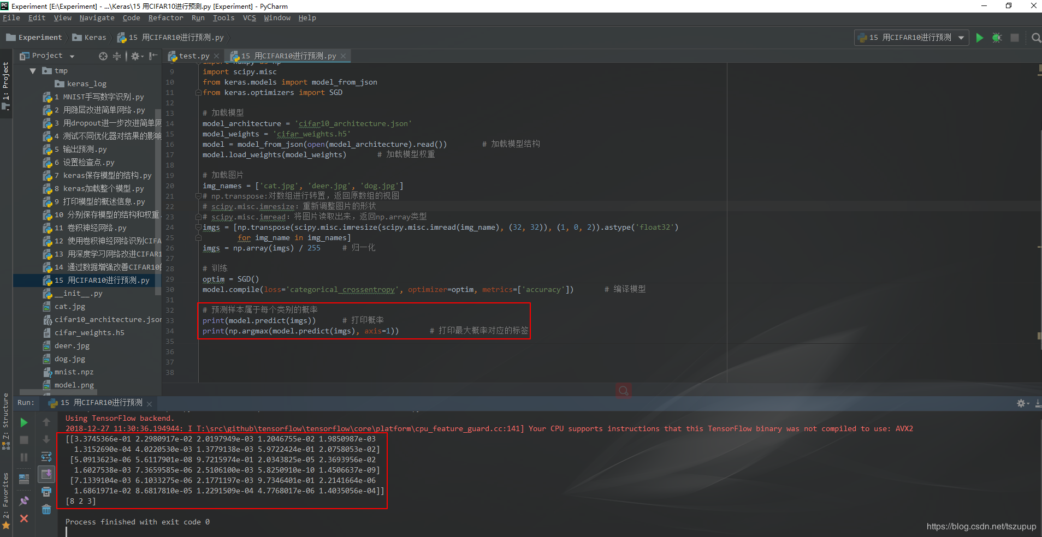Pause output in the Run panel
The height and width of the screenshot is (537, 1042).
click(x=24, y=457)
